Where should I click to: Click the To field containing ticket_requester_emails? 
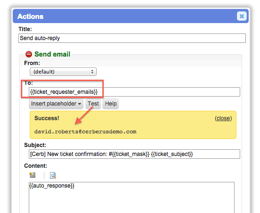tap(134, 92)
